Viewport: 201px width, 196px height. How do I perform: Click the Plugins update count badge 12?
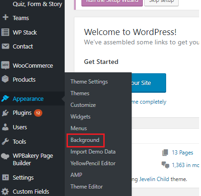point(38,113)
